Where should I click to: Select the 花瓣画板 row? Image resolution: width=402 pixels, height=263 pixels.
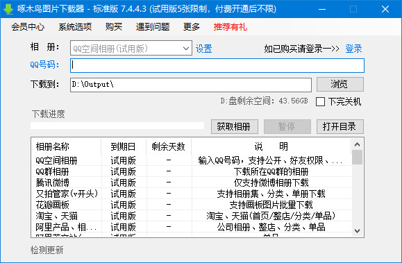191,205
